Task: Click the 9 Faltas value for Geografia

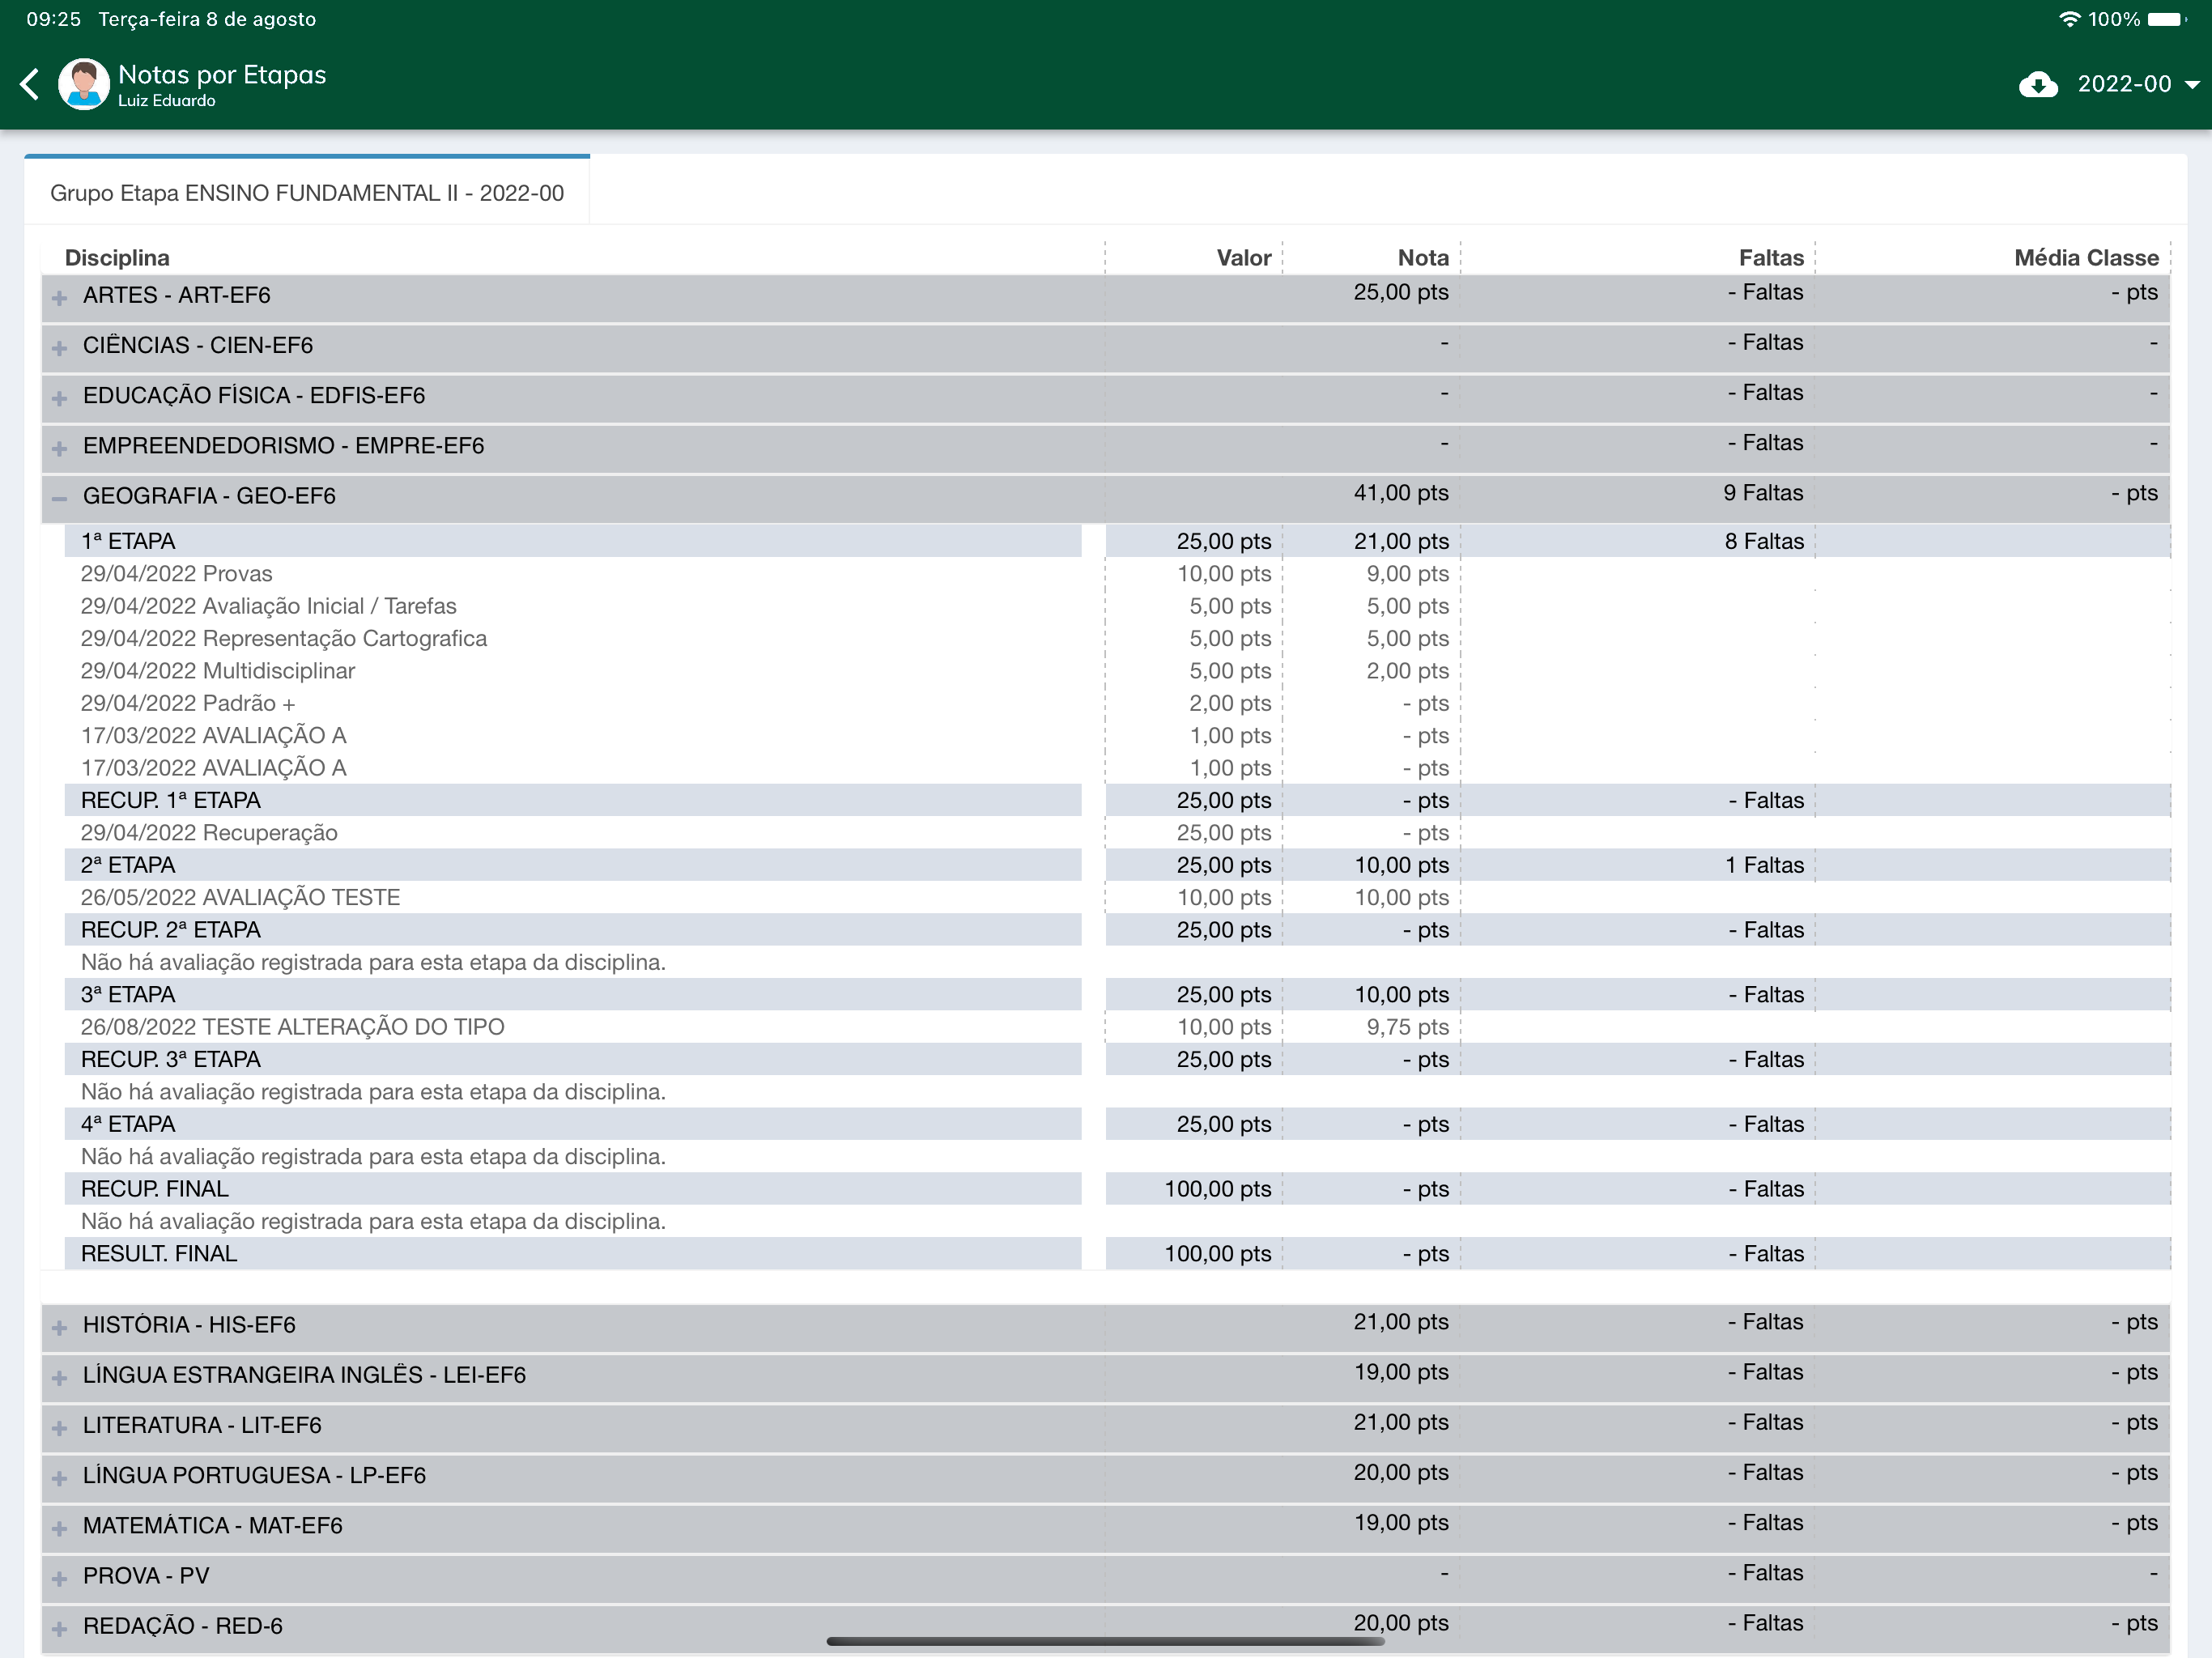Action: tap(1763, 493)
